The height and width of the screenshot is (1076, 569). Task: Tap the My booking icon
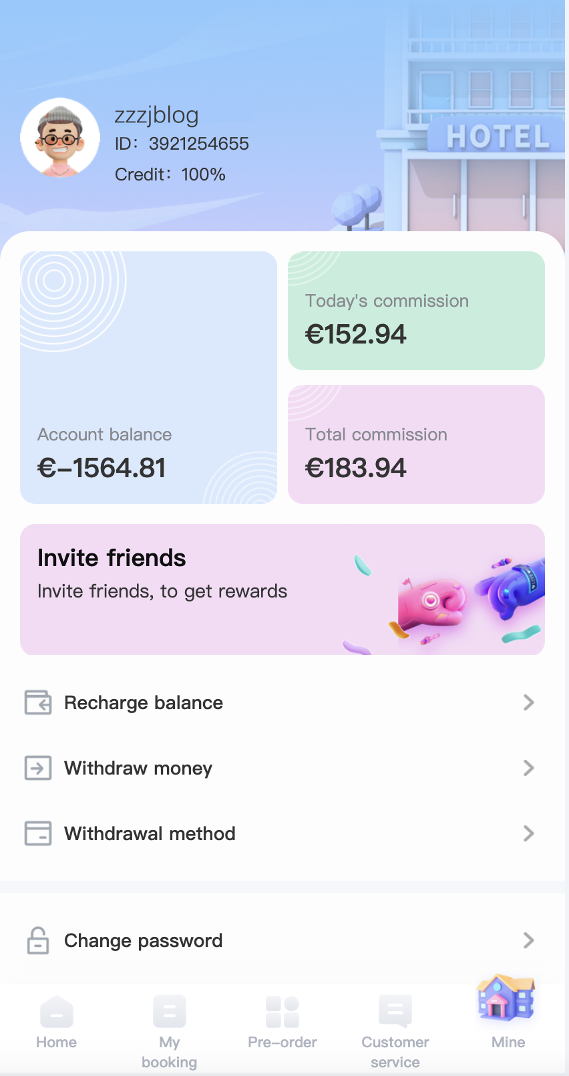coord(170,1011)
